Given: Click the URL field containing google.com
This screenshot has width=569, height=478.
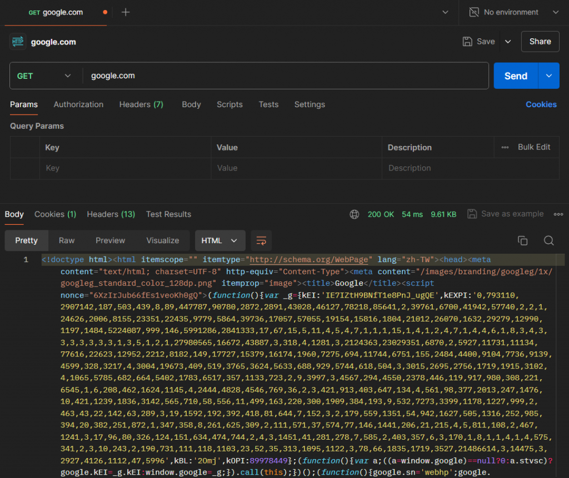Looking at the screenshot, I should [x=286, y=76].
